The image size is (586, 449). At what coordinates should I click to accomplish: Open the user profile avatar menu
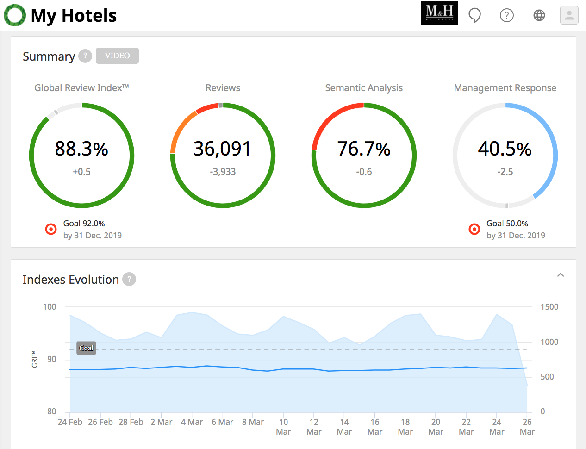point(569,15)
